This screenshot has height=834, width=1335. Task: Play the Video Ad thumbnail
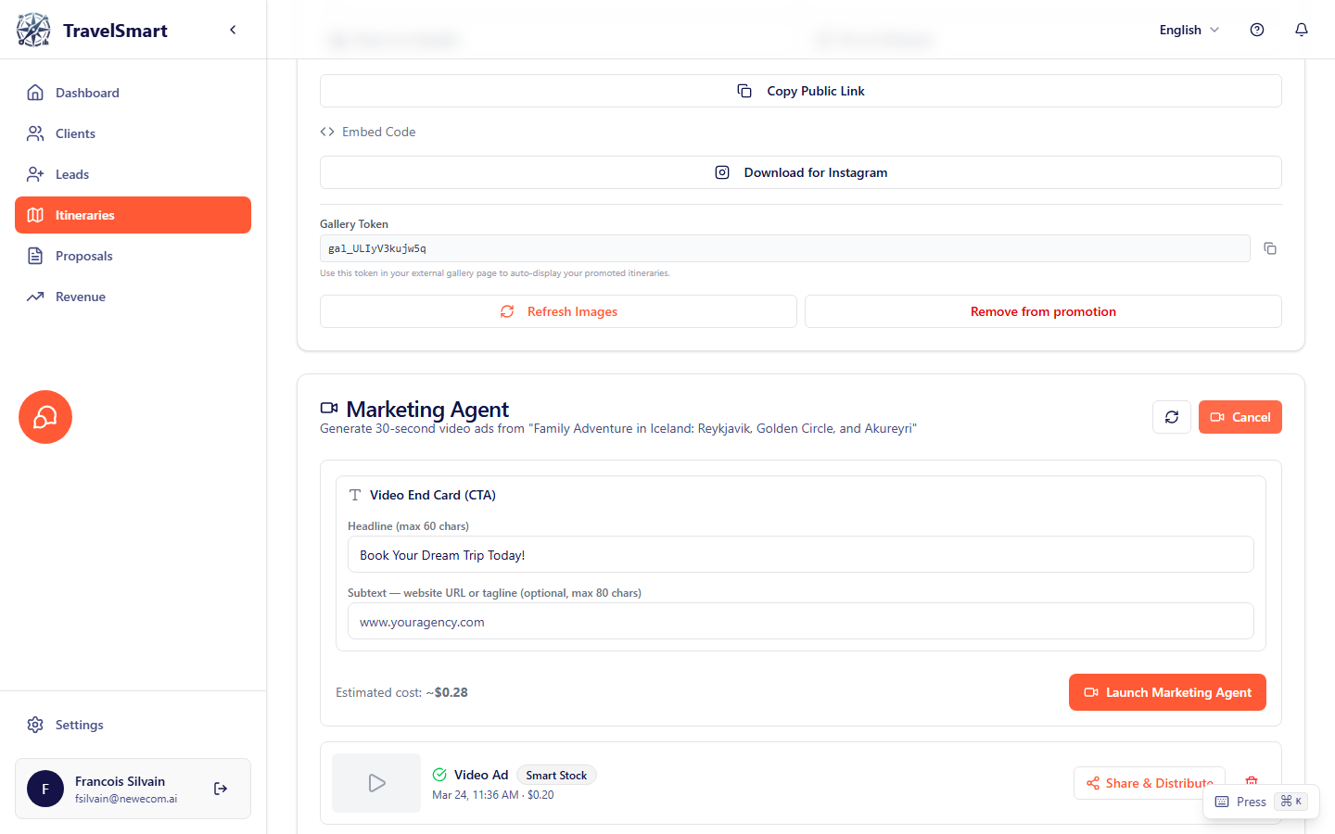376,783
